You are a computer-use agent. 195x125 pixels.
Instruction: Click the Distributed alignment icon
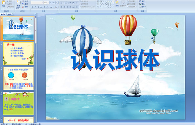click(x=73, y=7)
